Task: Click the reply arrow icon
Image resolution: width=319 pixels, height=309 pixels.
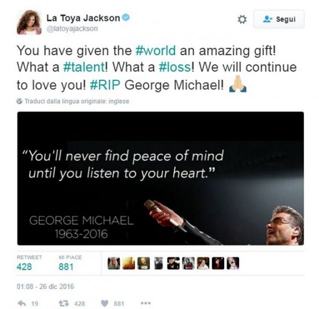Action: click(x=22, y=304)
